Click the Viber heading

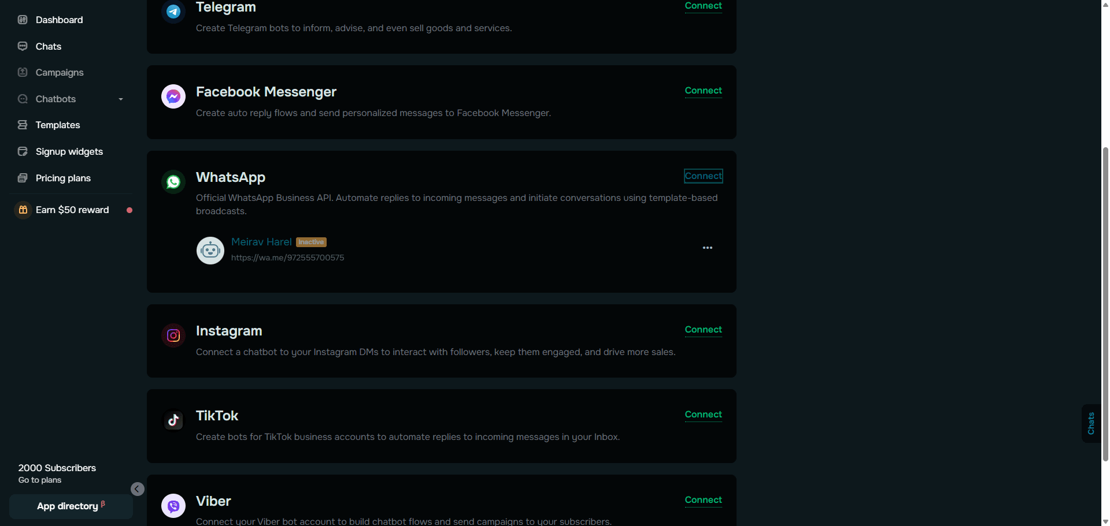(x=213, y=501)
